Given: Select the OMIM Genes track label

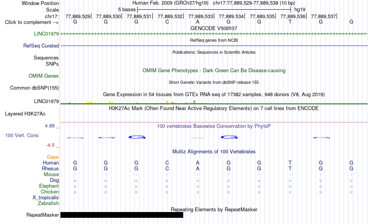Looking at the screenshot, I should click(44, 76).
